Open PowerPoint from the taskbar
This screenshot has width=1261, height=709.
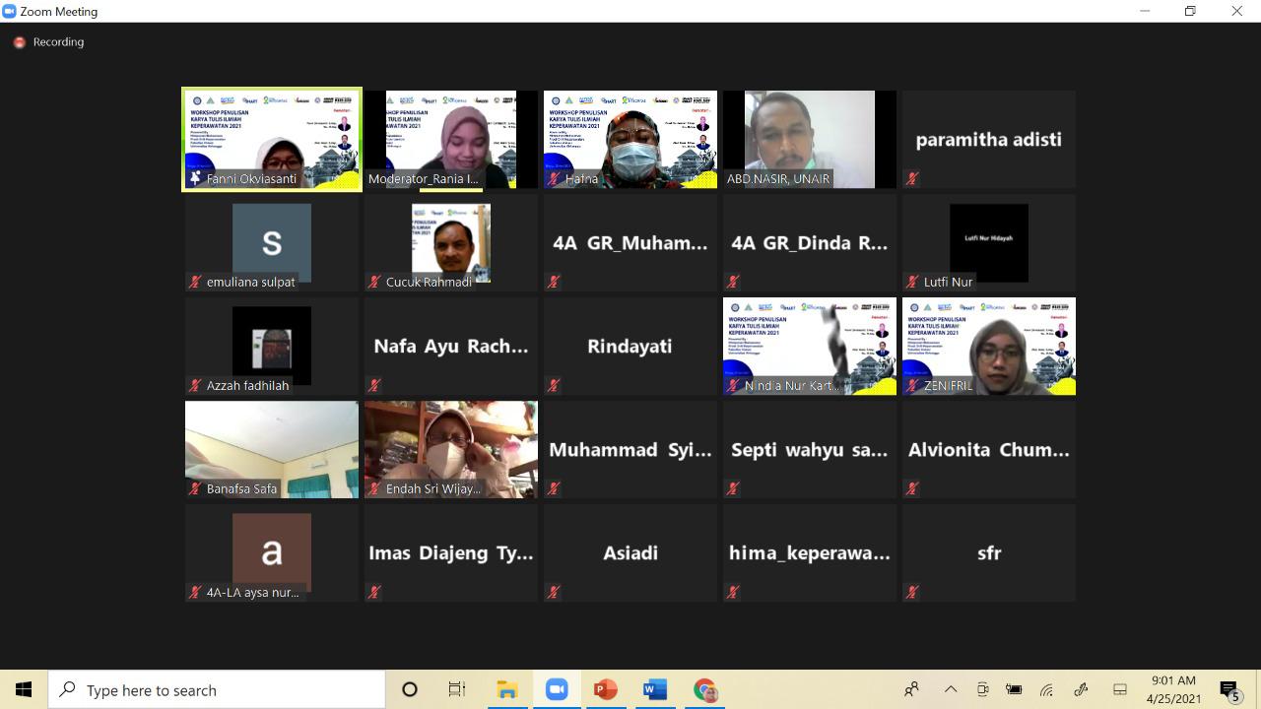[x=605, y=689]
